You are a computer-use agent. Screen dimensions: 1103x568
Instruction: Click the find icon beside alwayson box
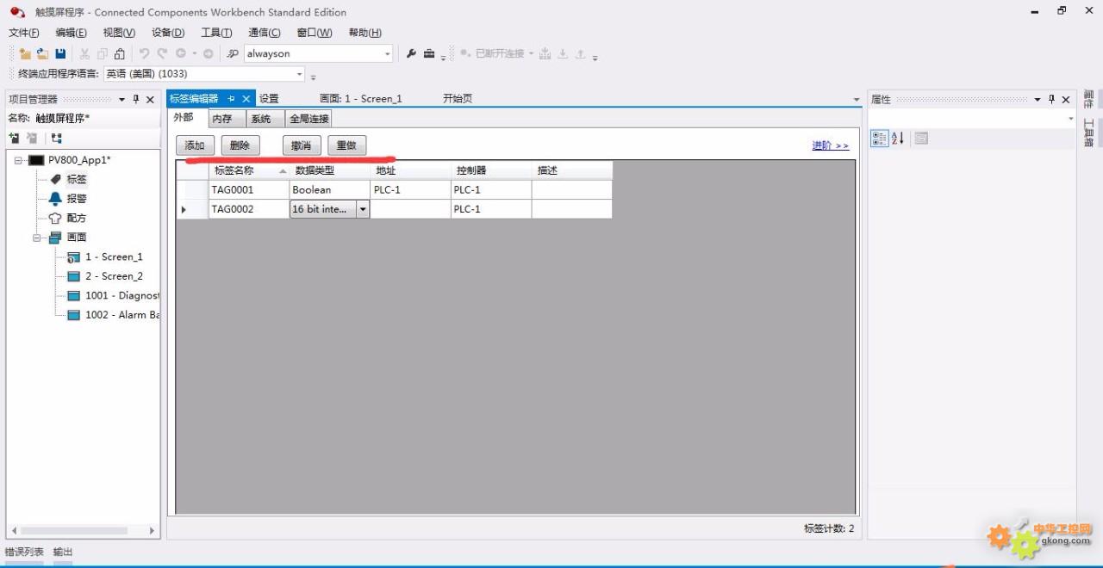click(233, 53)
